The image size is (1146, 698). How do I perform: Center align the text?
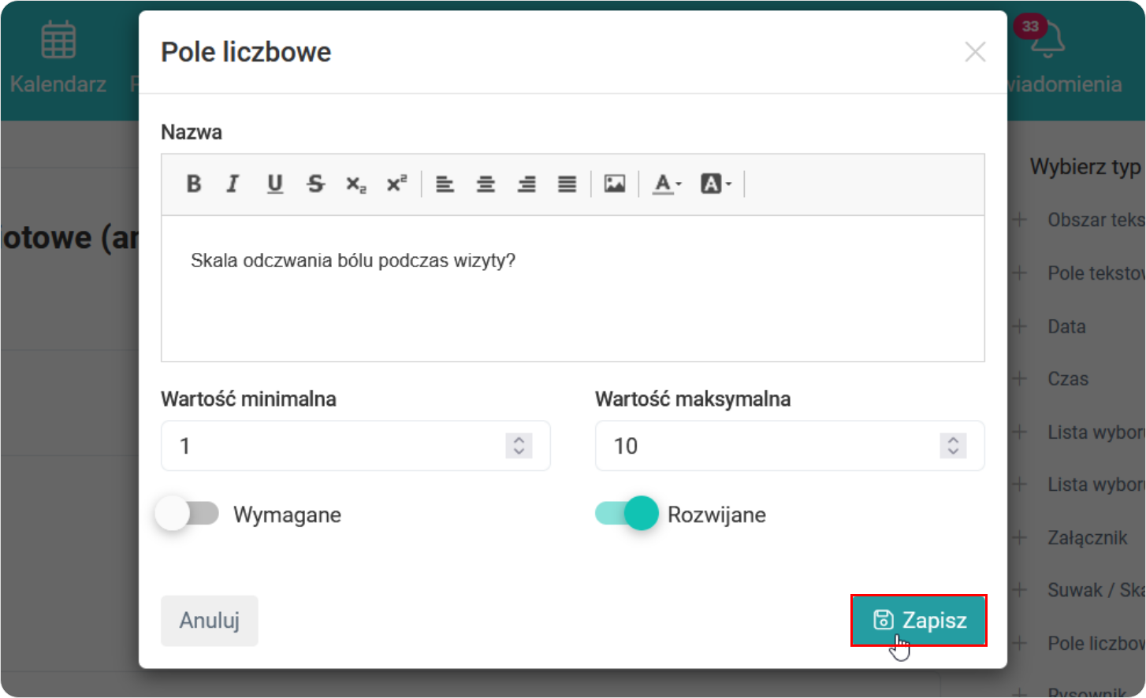[486, 184]
